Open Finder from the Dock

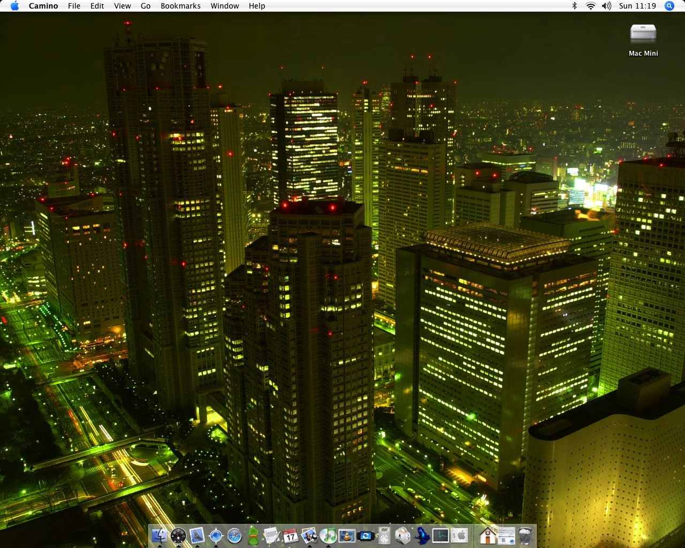pos(159,535)
